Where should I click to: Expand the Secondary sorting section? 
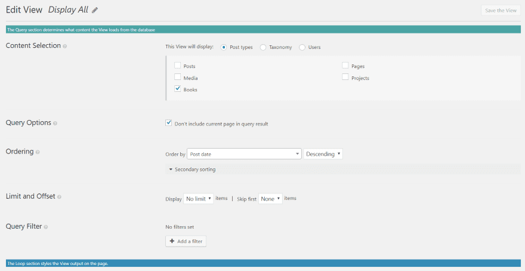coord(193,170)
